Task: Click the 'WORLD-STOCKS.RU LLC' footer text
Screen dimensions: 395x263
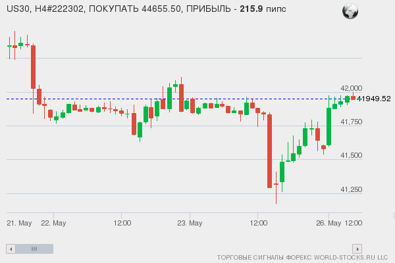Action: coord(351,258)
